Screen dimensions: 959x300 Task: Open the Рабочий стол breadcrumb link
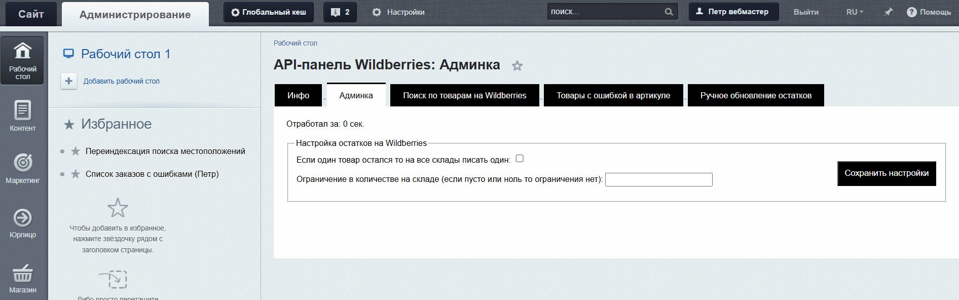click(296, 43)
